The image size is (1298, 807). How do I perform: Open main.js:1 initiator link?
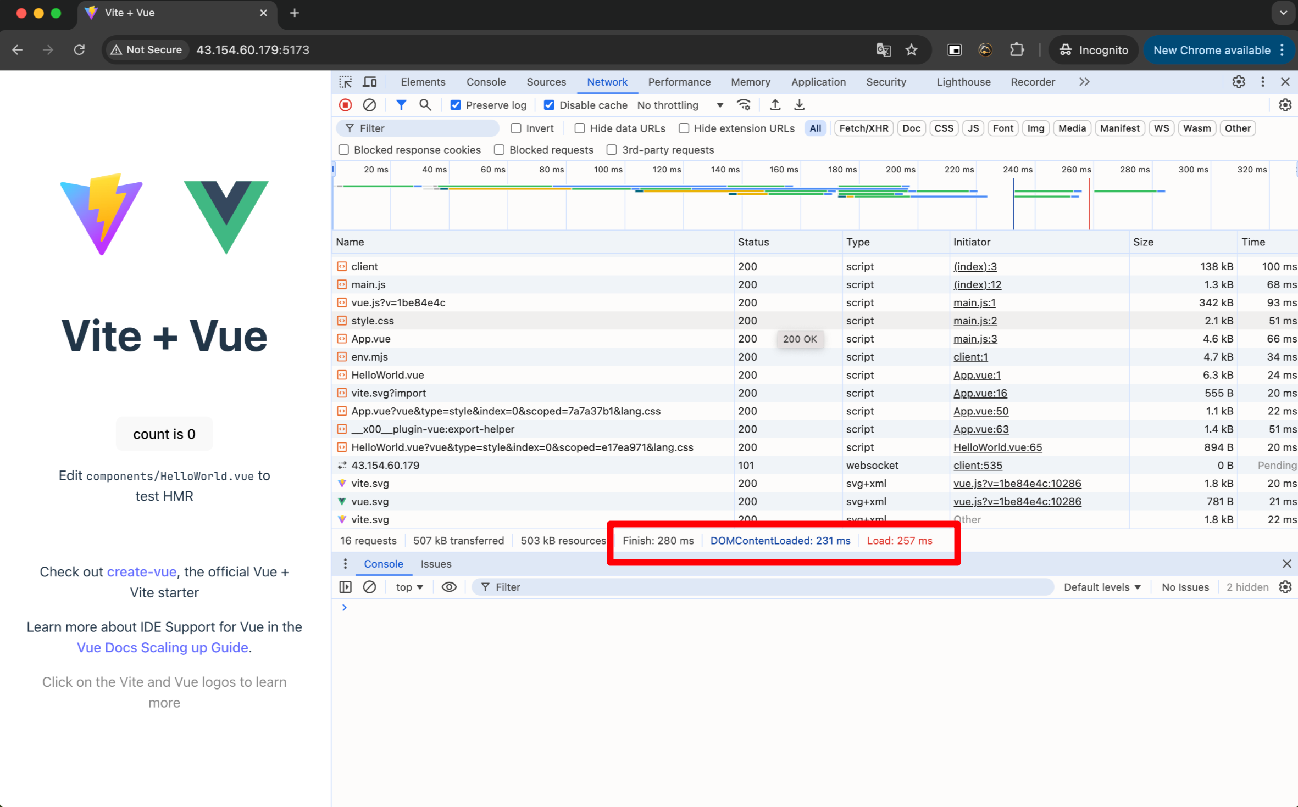tap(974, 302)
